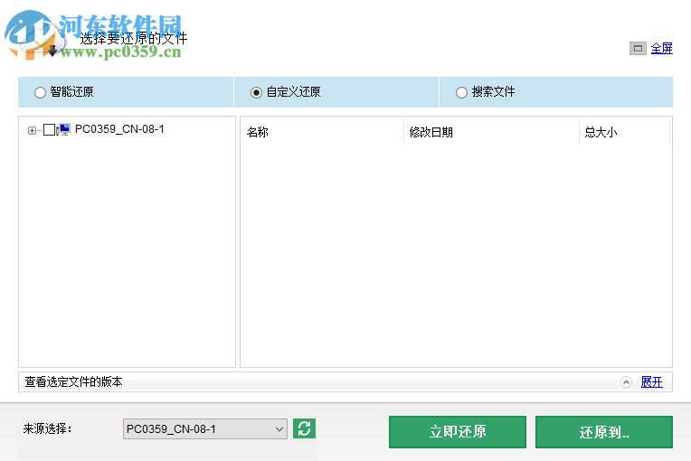Click the 立即还原 button
691x461 pixels.
point(458,432)
